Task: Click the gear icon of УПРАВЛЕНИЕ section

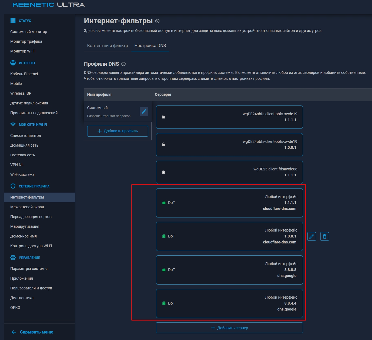Action: point(12,258)
